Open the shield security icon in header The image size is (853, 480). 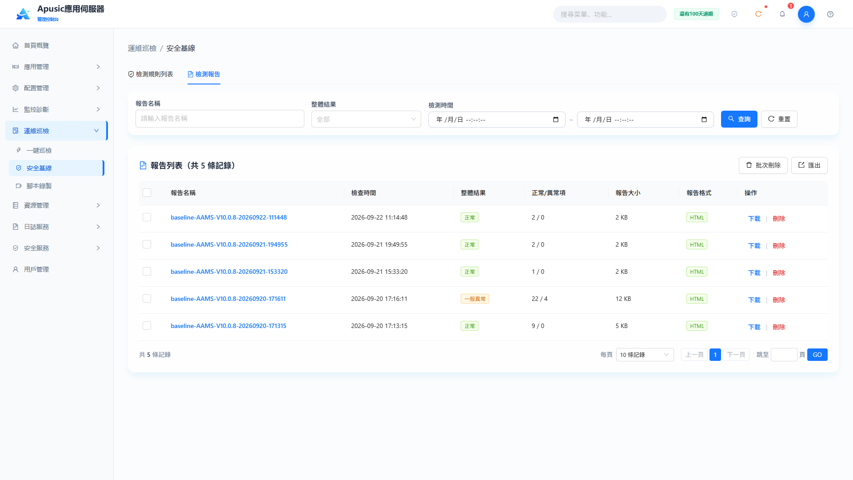coord(734,14)
